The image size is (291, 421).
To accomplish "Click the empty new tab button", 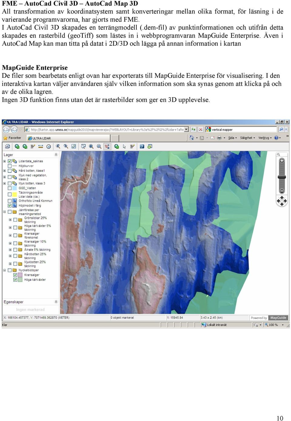I will point(115,138).
